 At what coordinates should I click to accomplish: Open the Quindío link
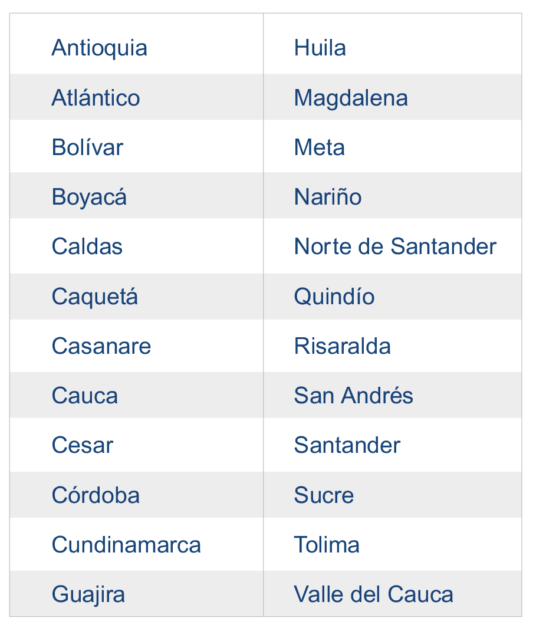334,296
